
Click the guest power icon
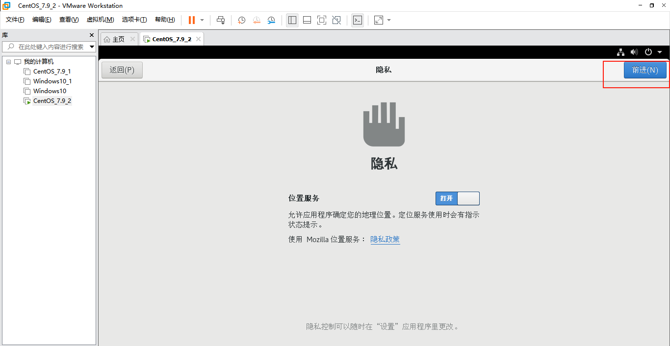(648, 52)
